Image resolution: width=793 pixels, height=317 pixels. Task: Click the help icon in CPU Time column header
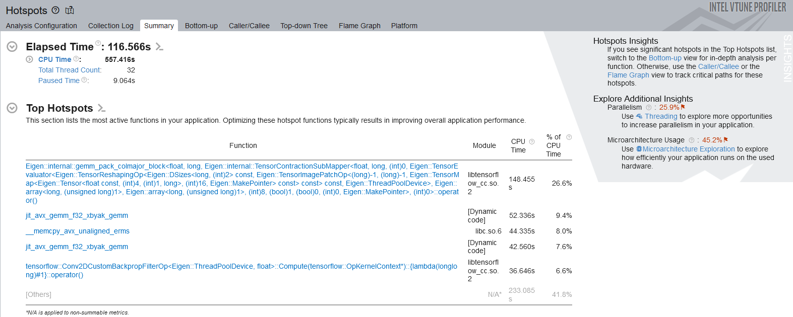tap(532, 142)
